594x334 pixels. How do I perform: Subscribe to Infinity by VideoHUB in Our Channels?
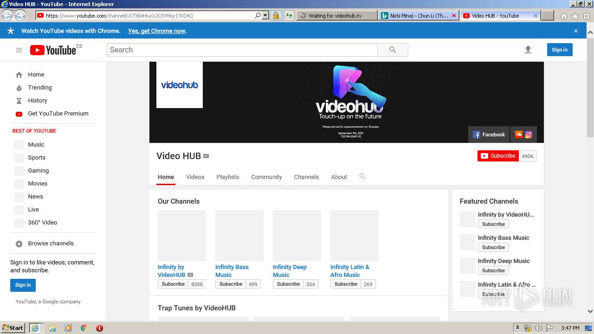pyautogui.click(x=174, y=284)
